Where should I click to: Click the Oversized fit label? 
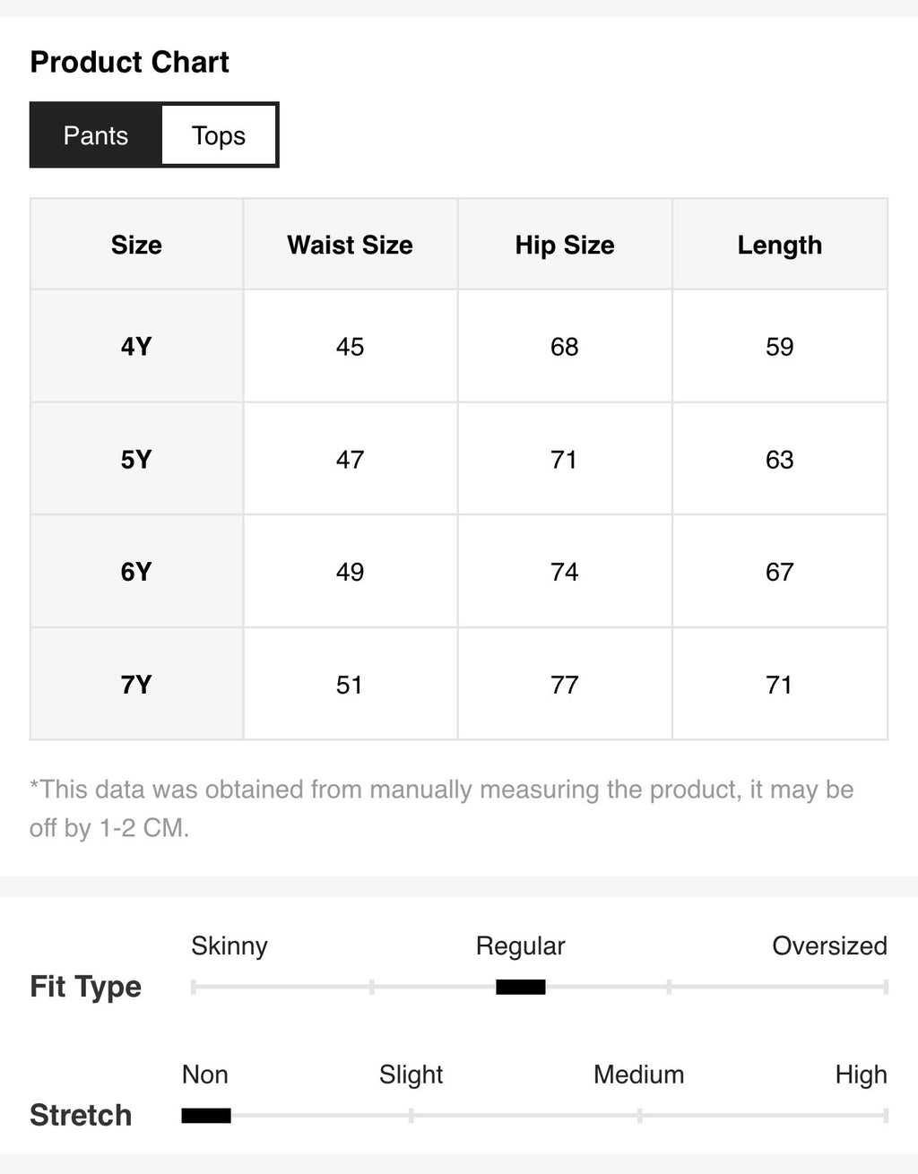pyautogui.click(x=829, y=945)
